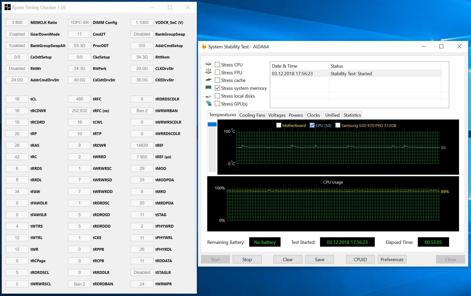Viewport: 471px width, 296px height.
Task: Click the VDDCR_SoC value 1,1000
Action: 142,22
